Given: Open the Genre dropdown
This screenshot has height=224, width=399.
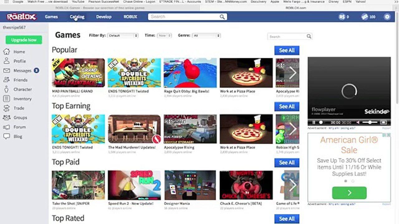Looking at the screenshot, I should coord(206,35).
